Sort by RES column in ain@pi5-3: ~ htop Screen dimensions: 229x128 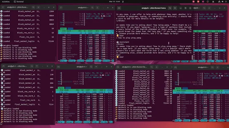[x=212, y=91]
